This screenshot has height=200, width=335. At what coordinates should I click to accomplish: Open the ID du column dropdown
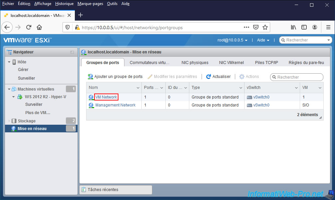186,88
